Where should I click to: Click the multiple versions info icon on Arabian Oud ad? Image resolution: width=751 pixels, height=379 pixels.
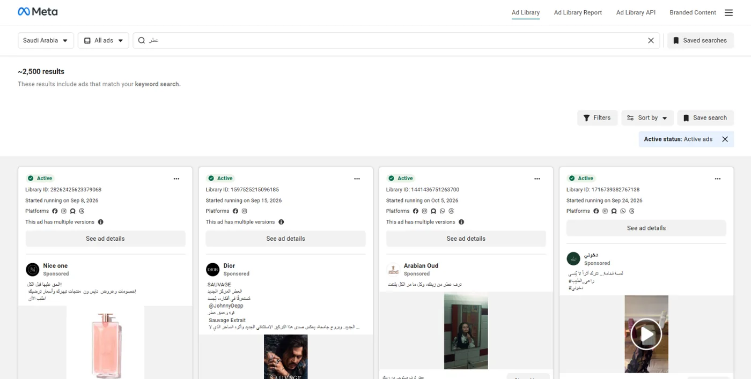[x=461, y=222]
